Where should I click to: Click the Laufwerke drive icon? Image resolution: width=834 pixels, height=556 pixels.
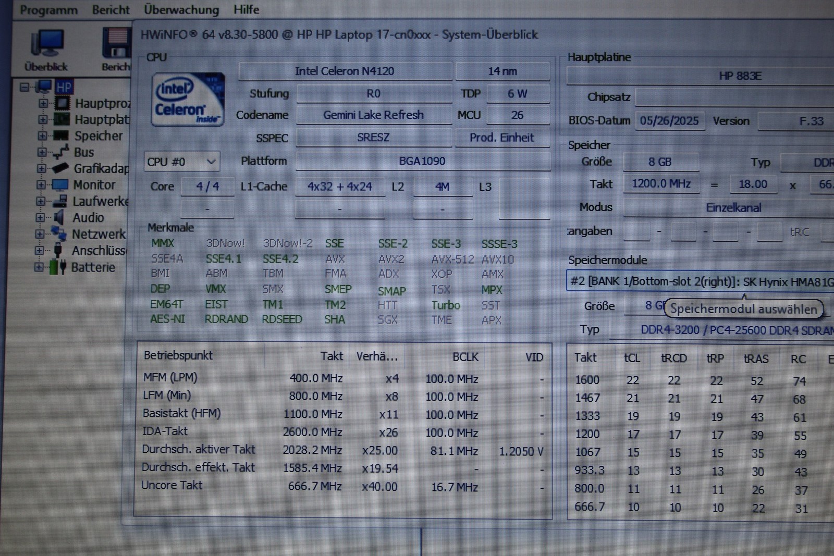[x=60, y=201]
